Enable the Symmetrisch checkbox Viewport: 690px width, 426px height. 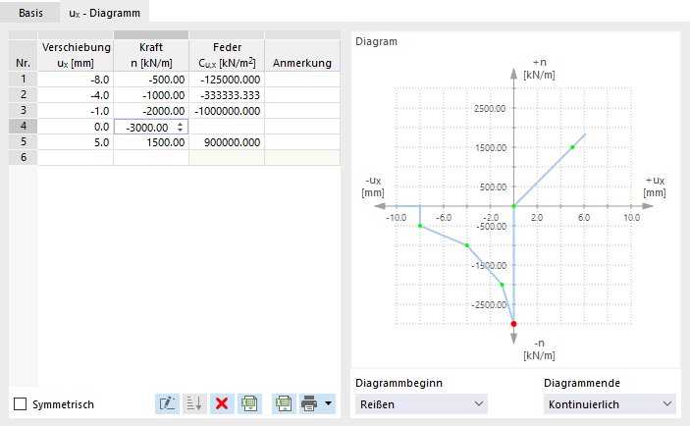21,404
